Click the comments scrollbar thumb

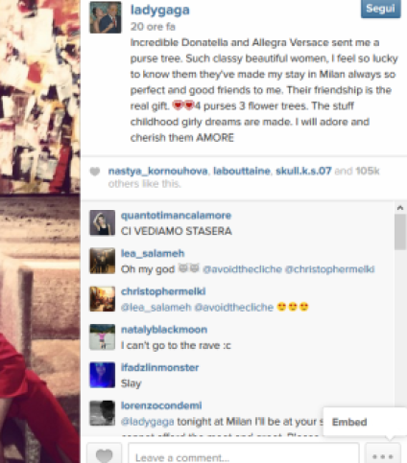tap(400, 232)
